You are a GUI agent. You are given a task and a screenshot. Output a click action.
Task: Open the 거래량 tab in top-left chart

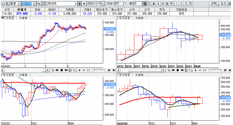(22, 18)
